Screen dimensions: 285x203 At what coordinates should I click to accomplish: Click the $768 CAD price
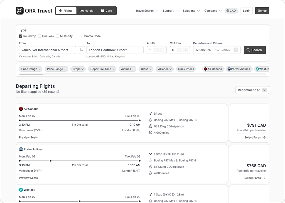(x=256, y=166)
